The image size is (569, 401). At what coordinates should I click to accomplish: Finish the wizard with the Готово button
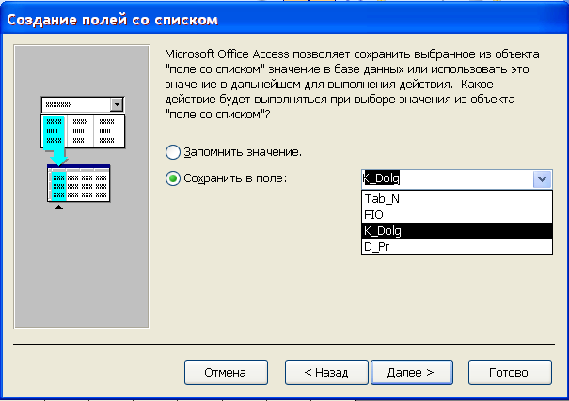(x=510, y=373)
